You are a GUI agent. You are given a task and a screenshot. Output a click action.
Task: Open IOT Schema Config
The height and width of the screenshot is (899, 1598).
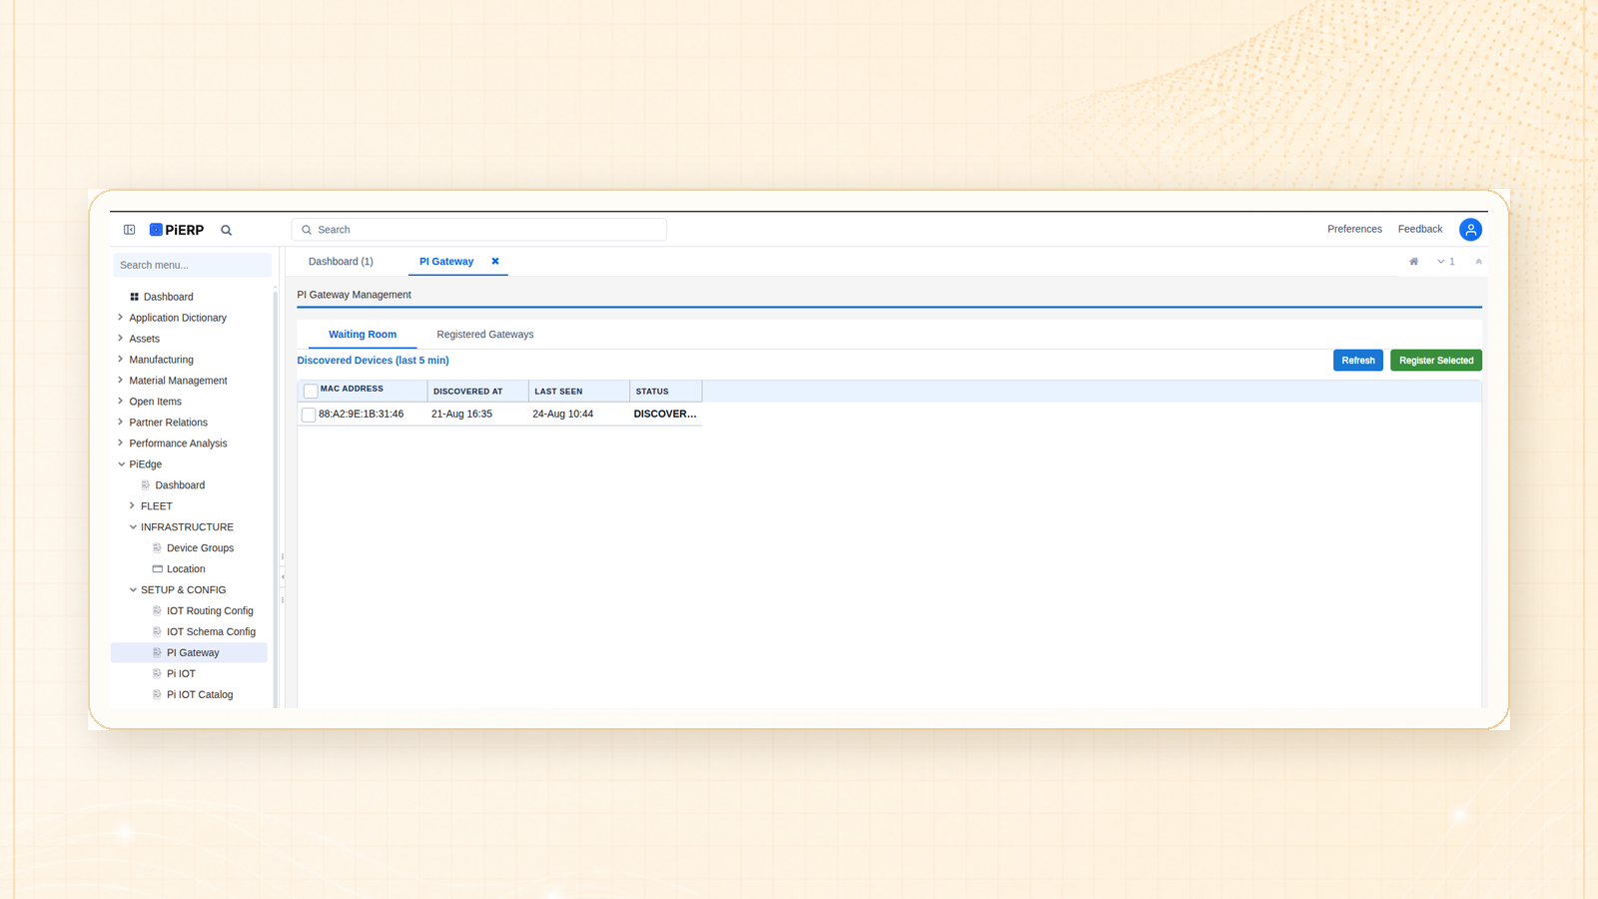[x=211, y=632]
